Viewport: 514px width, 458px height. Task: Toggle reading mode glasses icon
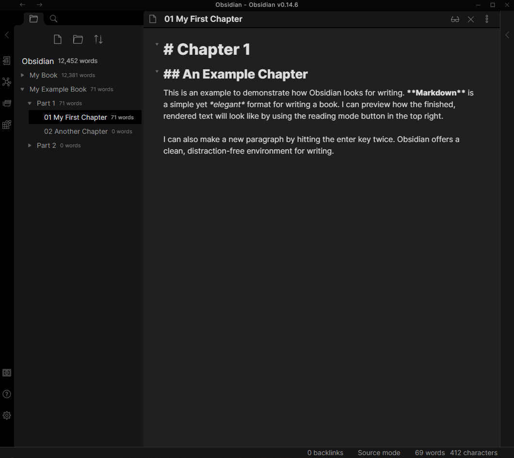click(455, 19)
